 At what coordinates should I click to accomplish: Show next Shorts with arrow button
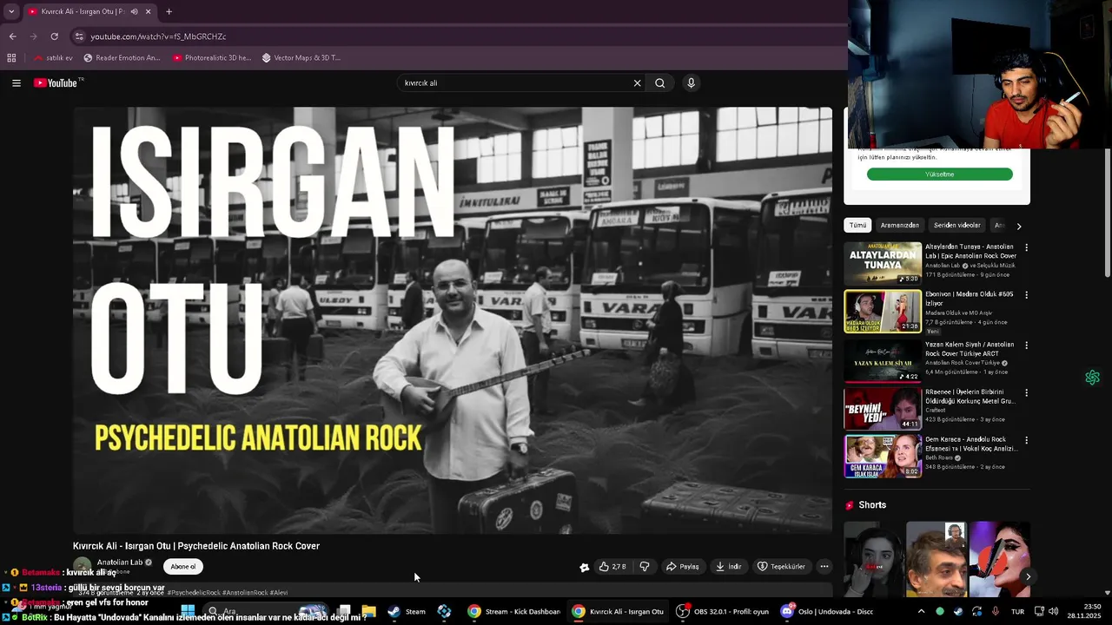(x=1028, y=576)
